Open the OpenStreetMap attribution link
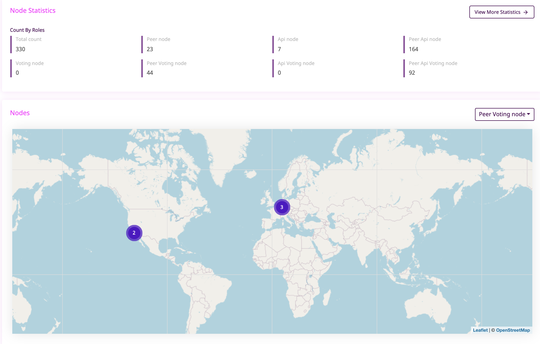The height and width of the screenshot is (344, 540). pos(513,330)
